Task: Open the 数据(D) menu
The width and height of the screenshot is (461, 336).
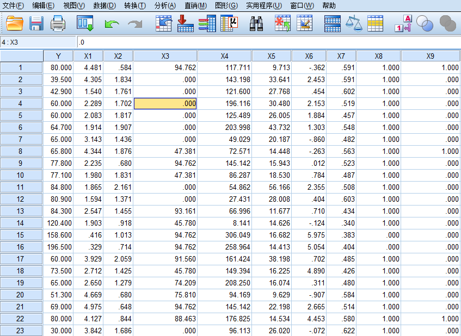Action: click(105, 5)
